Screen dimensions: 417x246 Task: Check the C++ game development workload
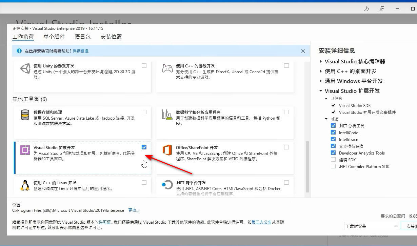[286, 65]
